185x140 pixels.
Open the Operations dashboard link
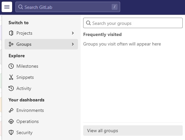pyautogui.click(x=41, y=121)
